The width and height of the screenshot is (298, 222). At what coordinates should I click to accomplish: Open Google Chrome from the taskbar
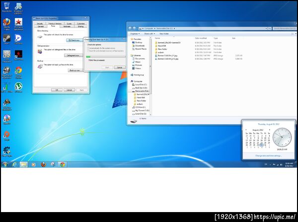click(63, 164)
